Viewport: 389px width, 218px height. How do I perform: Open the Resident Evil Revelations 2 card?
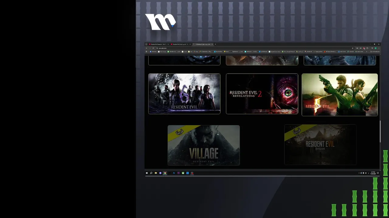pos(262,94)
